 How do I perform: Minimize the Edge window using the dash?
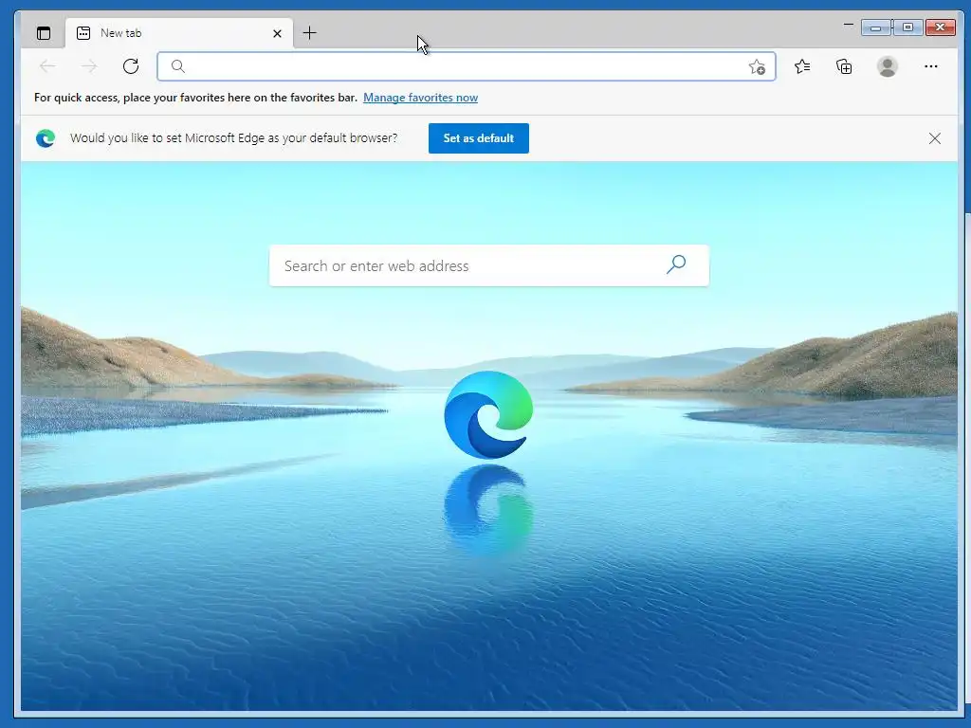point(849,25)
